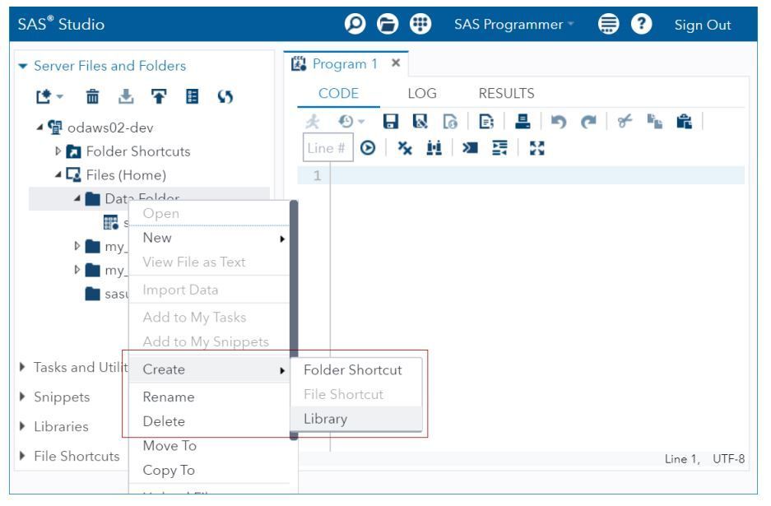Image resolution: width=771 pixels, height=506 pixels.
Task: Select Library from Create submenu
Action: [x=356, y=419]
